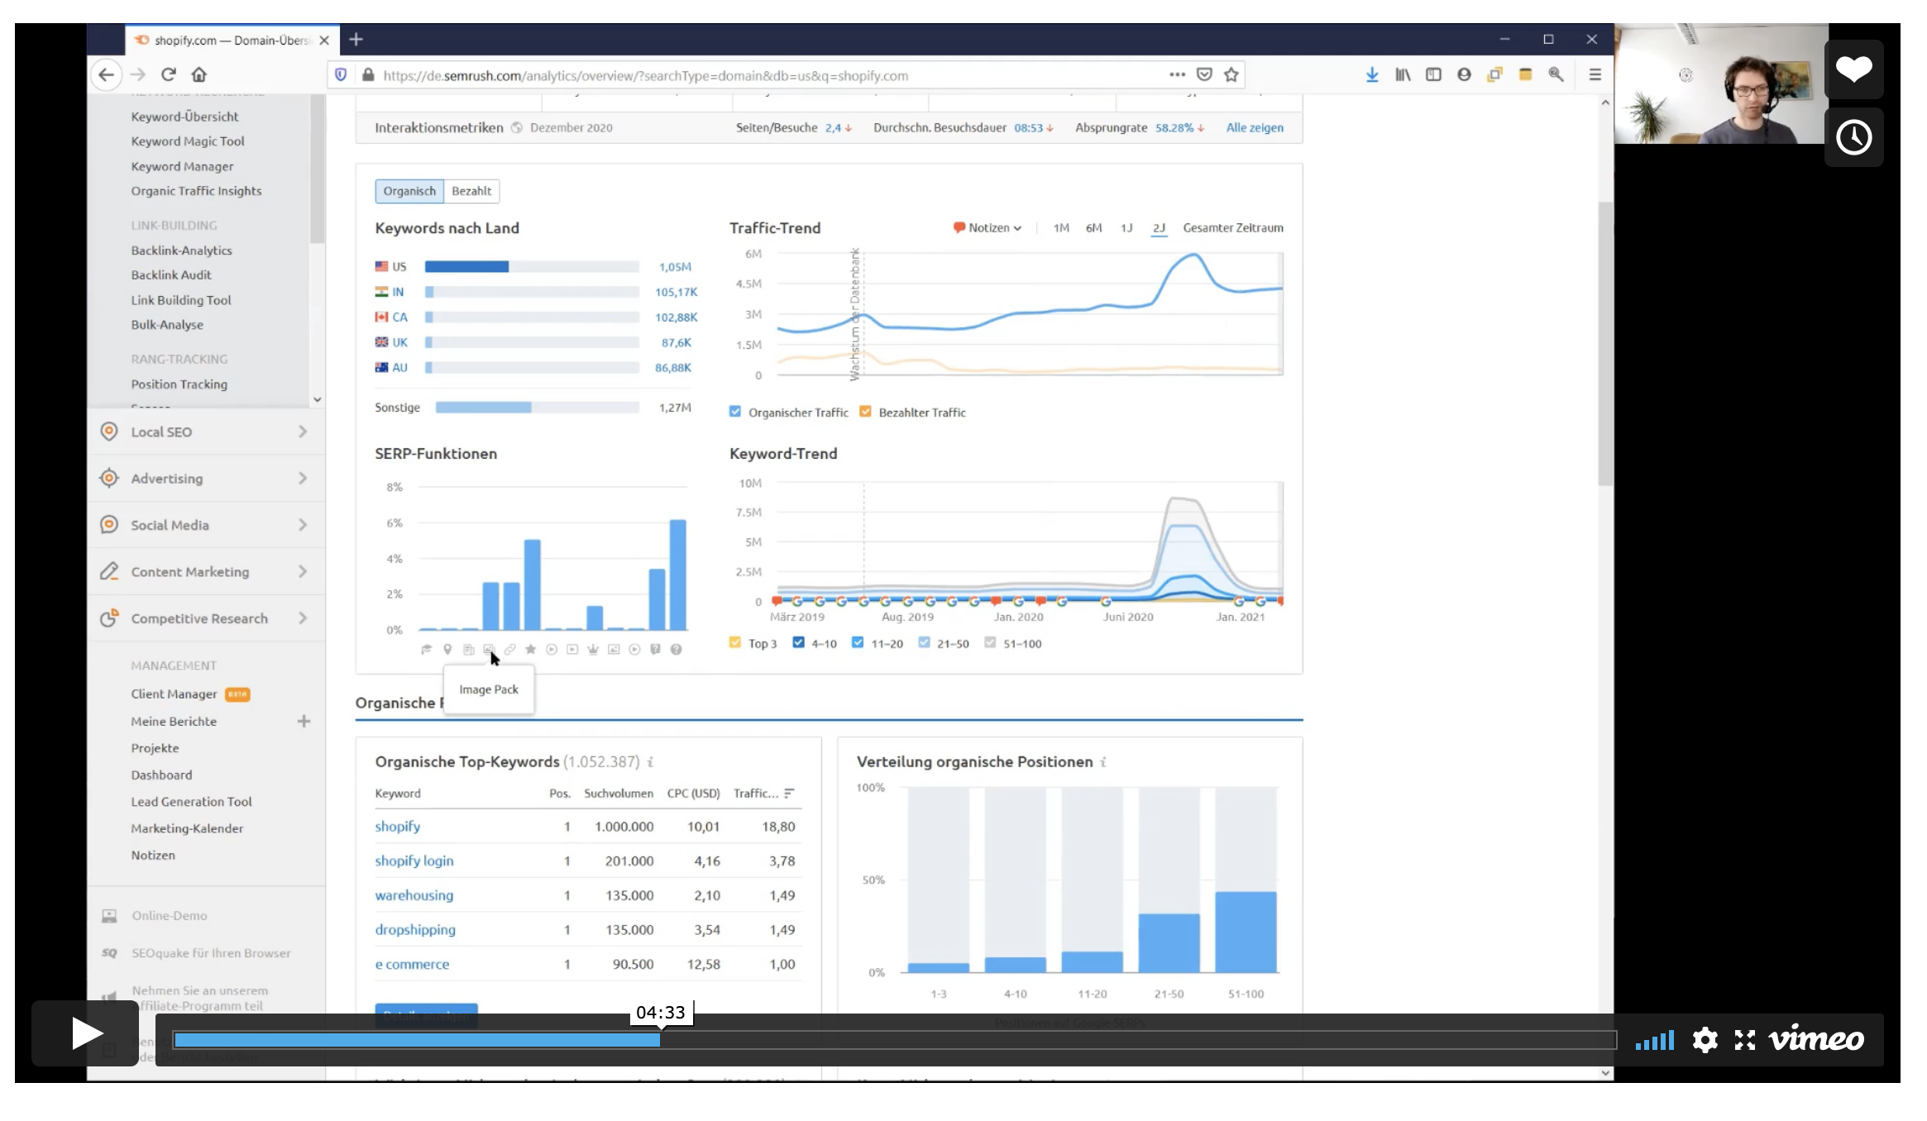Click Image Pack SERP feature icon
The height and width of the screenshot is (1121, 1927).
click(x=489, y=650)
